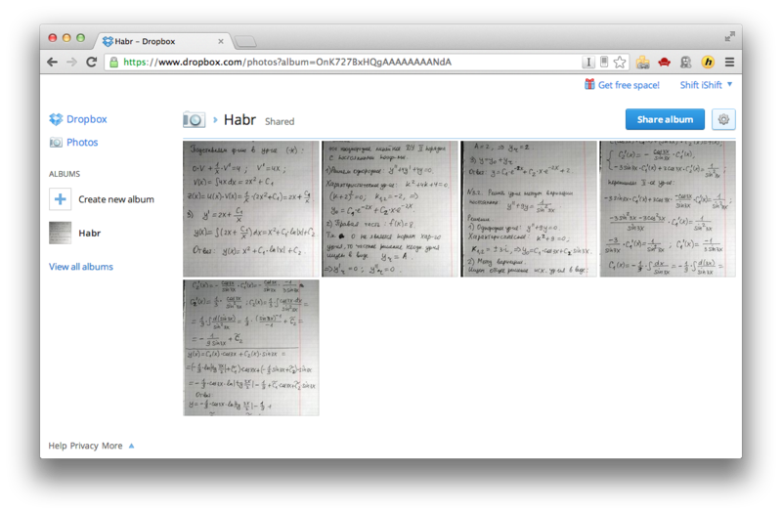This screenshot has width=782, height=514.
Task: Open the yellow folder extension icon
Action: [x=643, y=62]
